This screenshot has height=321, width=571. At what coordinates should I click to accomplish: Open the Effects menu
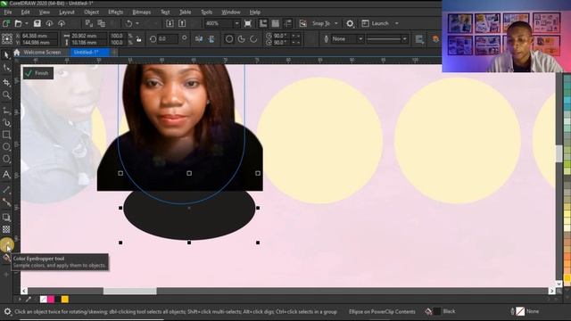click(115, 12)
